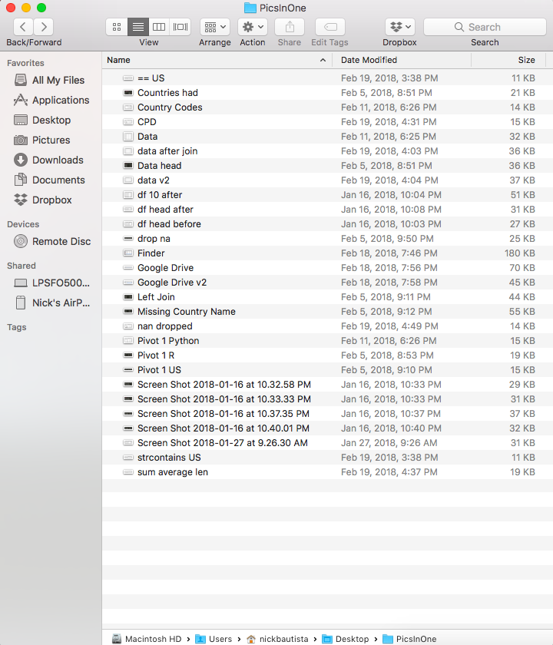Go forward using the forward arrow
This screenshot has width=553, height=645.
pos(44,27)
